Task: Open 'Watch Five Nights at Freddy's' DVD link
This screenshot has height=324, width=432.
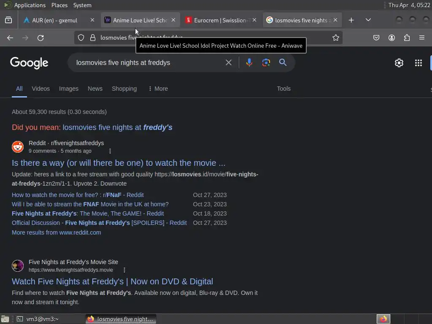Action: click(112, 281)
